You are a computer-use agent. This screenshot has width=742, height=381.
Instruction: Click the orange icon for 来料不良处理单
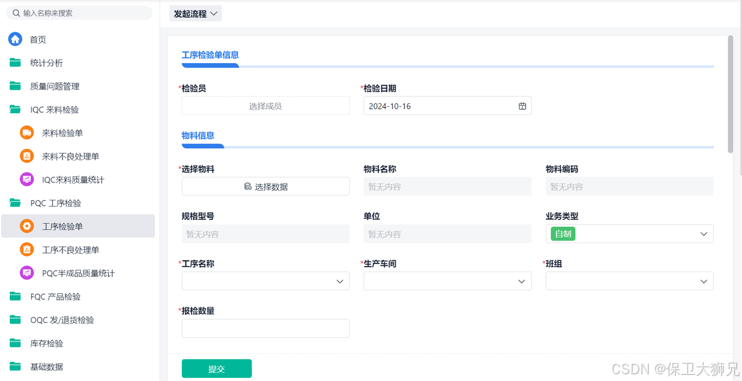tap(27, 156)
